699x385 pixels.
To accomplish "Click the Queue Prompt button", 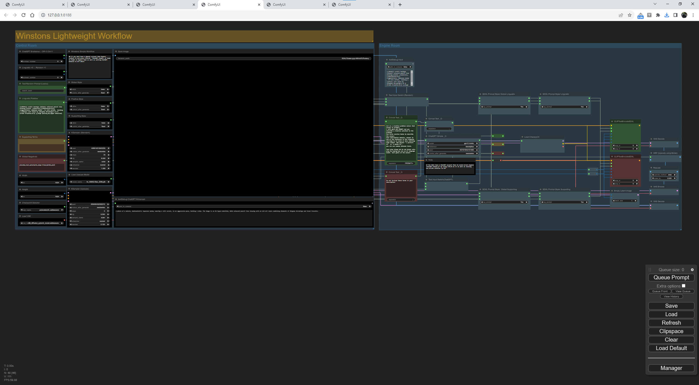I will coord(671,277).
